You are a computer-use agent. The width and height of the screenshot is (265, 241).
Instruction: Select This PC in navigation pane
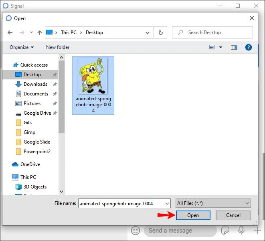pos(24,177)
